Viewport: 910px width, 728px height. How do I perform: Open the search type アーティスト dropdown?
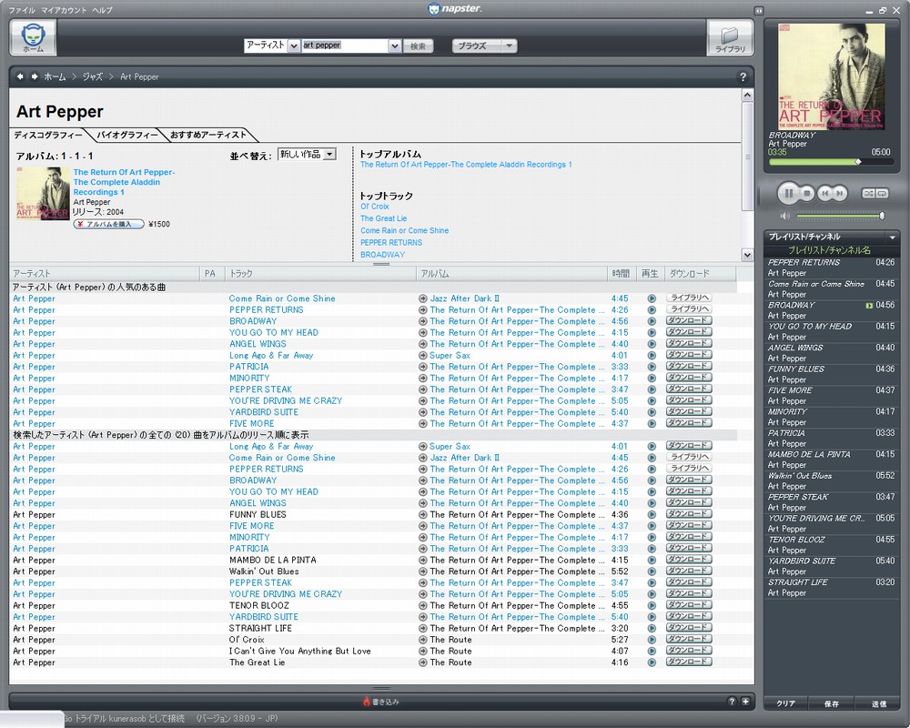(294, 45)
